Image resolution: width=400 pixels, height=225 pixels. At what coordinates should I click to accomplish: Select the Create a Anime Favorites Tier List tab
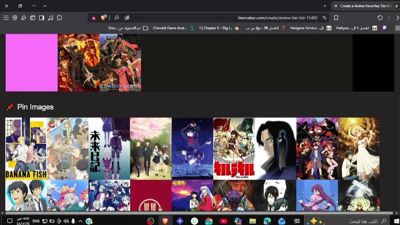click(366, 6)
